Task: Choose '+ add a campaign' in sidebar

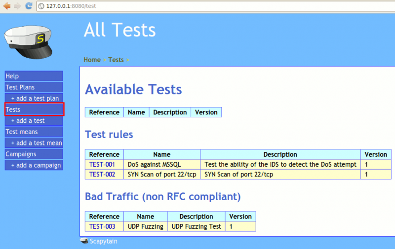Action: tap(36, 165)
